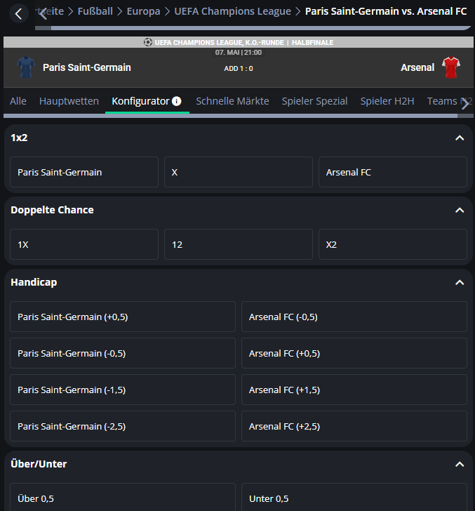Select the 12 double chance option
Viewport: 475px width, 511px height.
pos(239,244)
